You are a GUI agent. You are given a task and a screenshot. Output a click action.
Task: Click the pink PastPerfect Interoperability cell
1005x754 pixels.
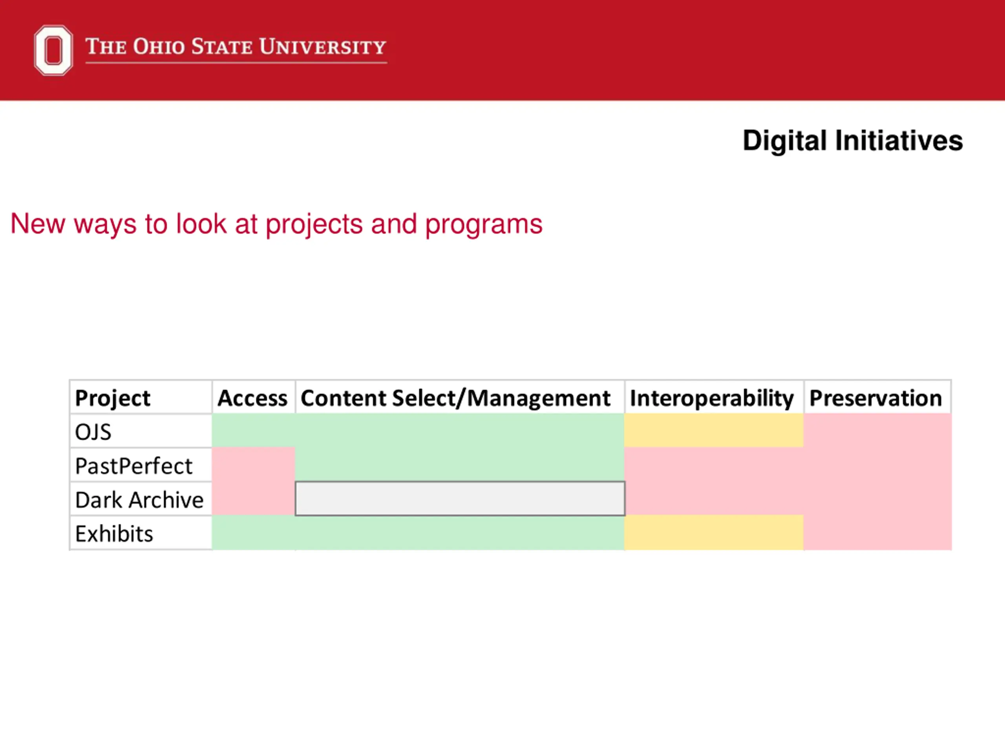(714, 465)
